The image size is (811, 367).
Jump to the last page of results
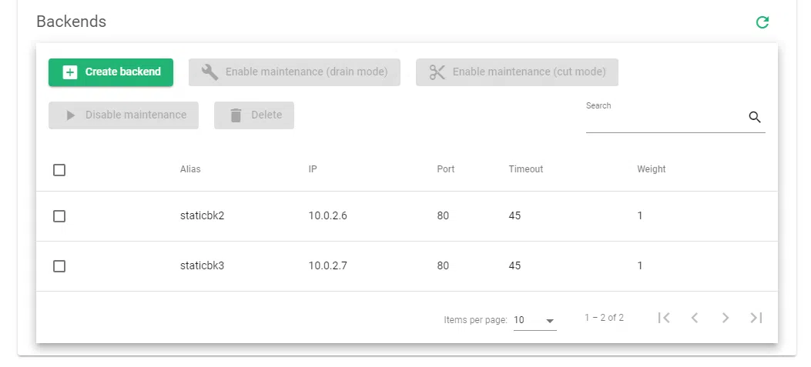pos(756,318)
